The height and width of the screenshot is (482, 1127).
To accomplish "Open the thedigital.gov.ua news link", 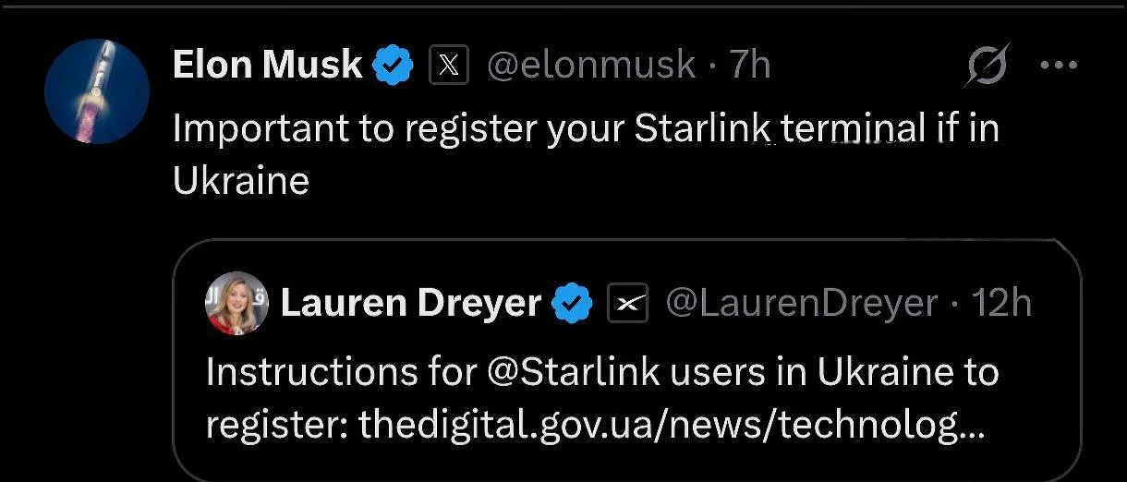I will [671, 424].
